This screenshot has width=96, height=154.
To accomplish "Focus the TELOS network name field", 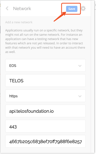I will [x=45, y=81].
